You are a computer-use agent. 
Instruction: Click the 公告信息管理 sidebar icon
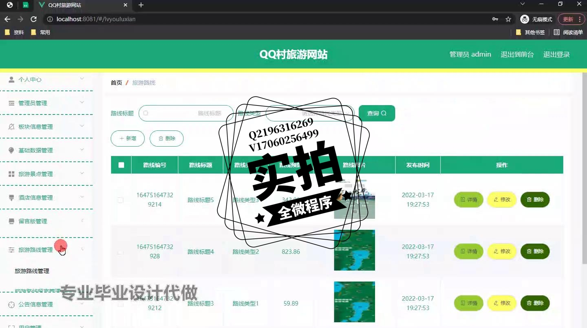[x=11, y=304]
